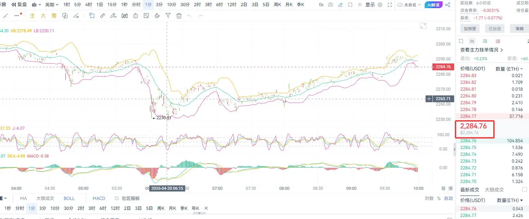The width and height of the screenshot is (529, 219).
Task: Tick the checkbox beside 大额成交 tab
Action: pyautogui.click(x=524, y=189)
